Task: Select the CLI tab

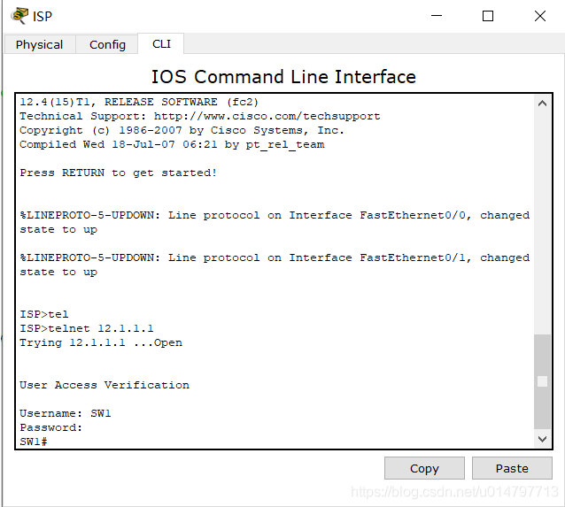Action: (161, 43)
